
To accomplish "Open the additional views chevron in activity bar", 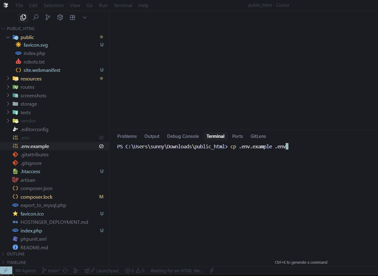I will tap(85, 17).
